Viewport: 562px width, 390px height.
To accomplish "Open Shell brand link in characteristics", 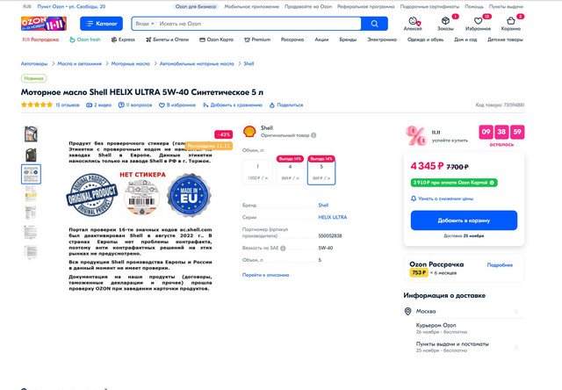I will (323, 205).
